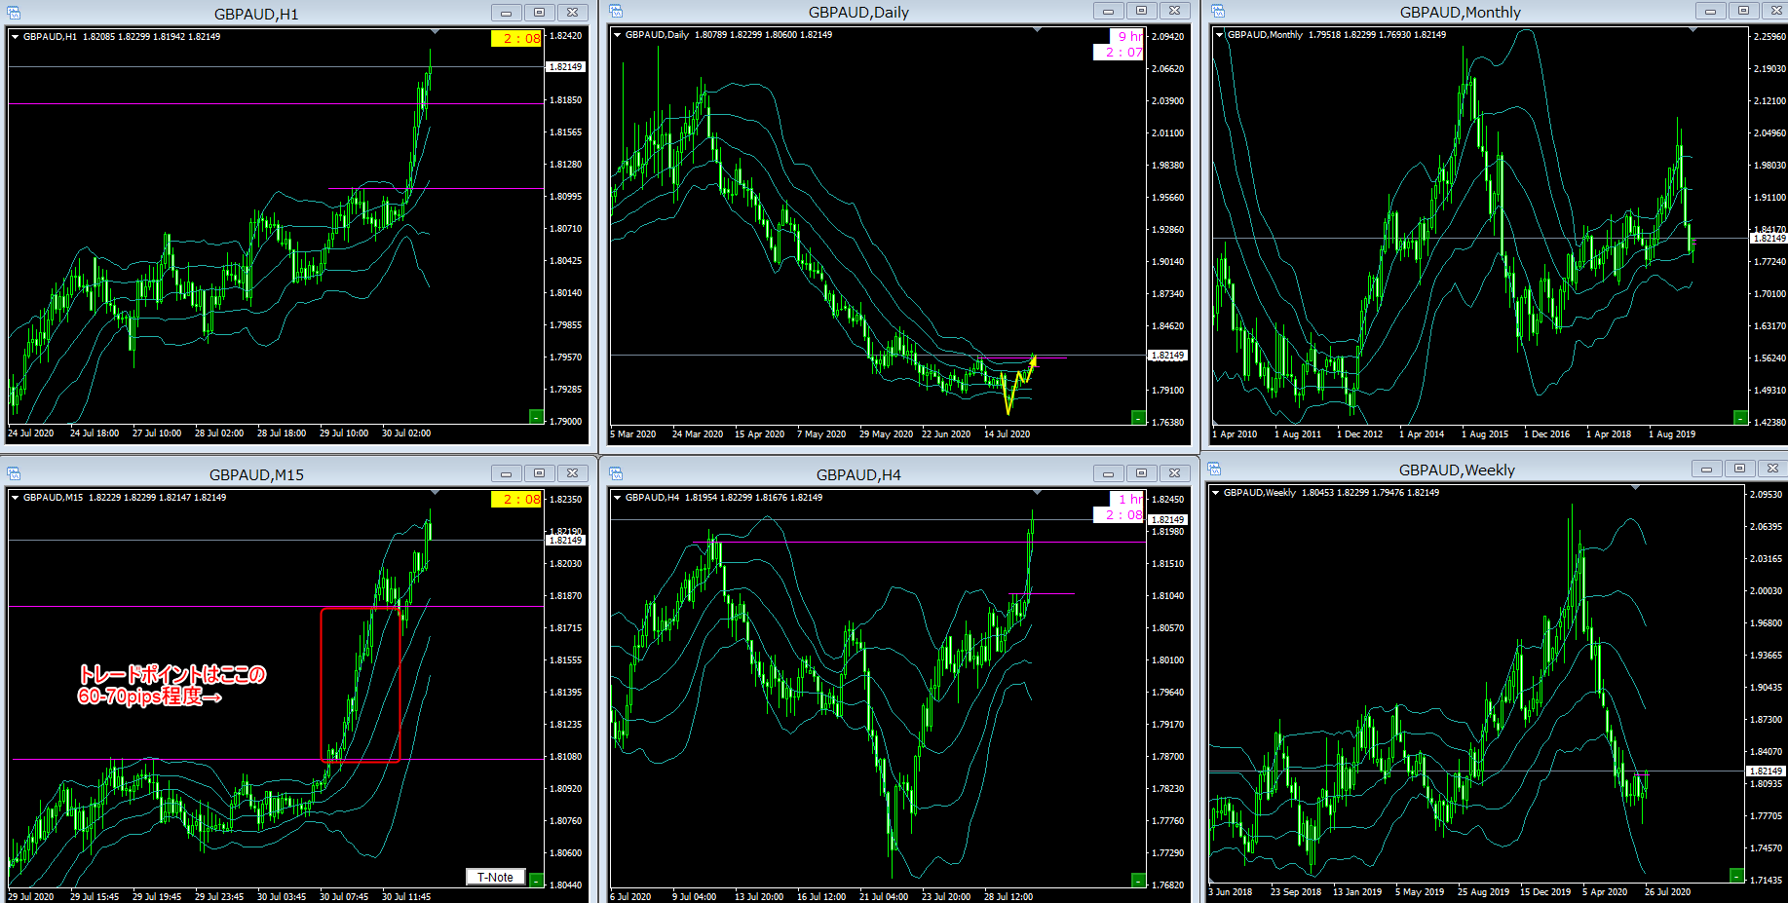Expand the triangle beside the GBPAUD,H4 chart label
1788x903 pixels.
point(617,498)
